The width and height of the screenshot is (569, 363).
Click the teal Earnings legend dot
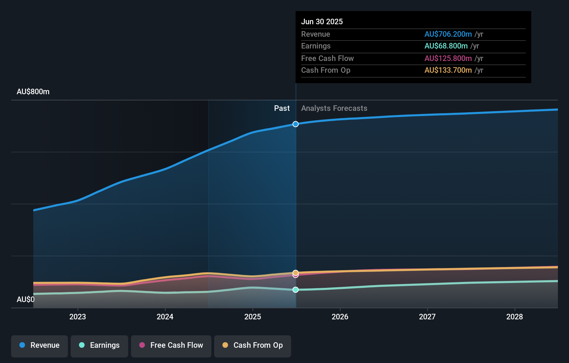(82, 345)
